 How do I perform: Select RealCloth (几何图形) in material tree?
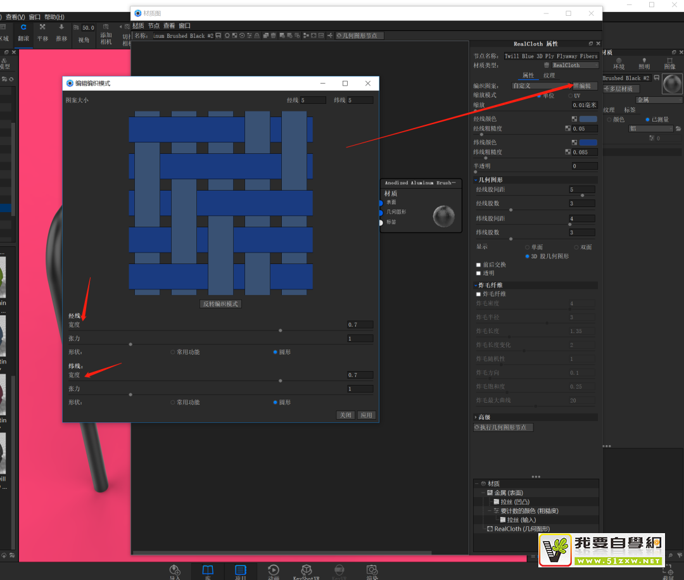[521, 529]
